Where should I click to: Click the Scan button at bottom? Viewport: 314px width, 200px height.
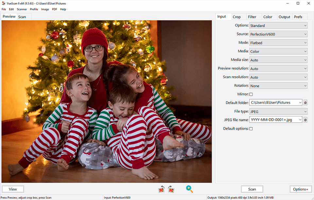coord(252,189)
